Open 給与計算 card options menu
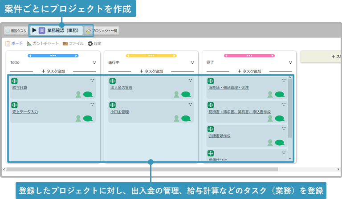Image resolution: width=342 pixels, height=199 pixels. pos(92,81)
